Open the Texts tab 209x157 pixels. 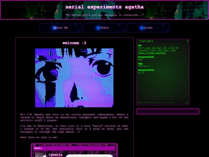[x=104, y=28]
